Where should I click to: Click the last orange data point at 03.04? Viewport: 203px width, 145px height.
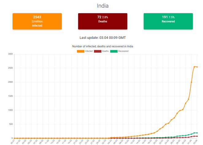click(197, 67)
